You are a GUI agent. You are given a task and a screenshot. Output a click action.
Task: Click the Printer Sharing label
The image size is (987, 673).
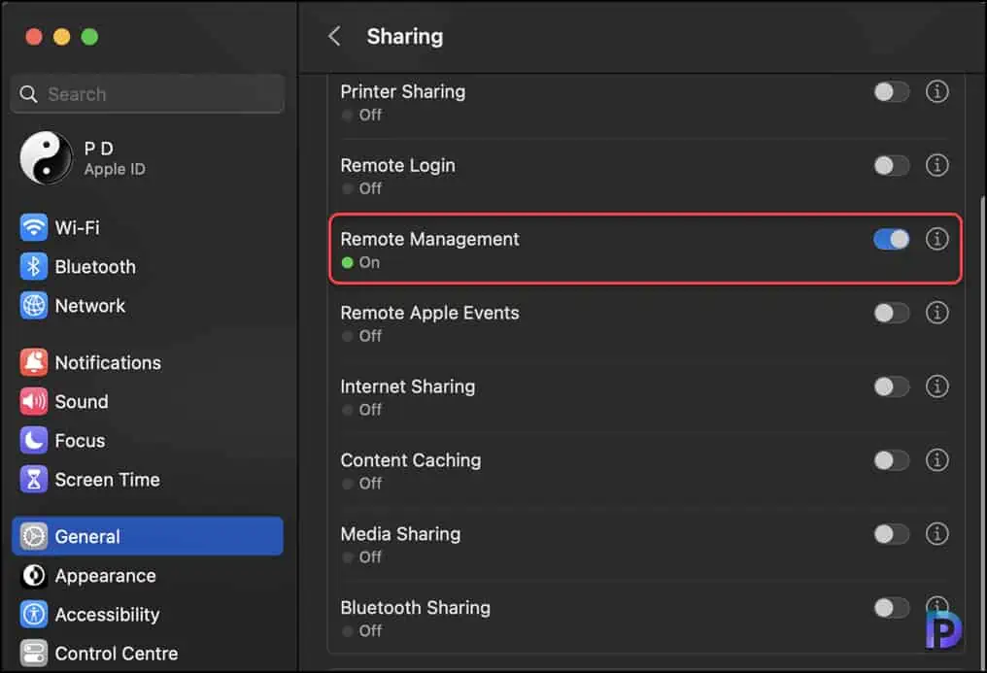tap(403, 92)
